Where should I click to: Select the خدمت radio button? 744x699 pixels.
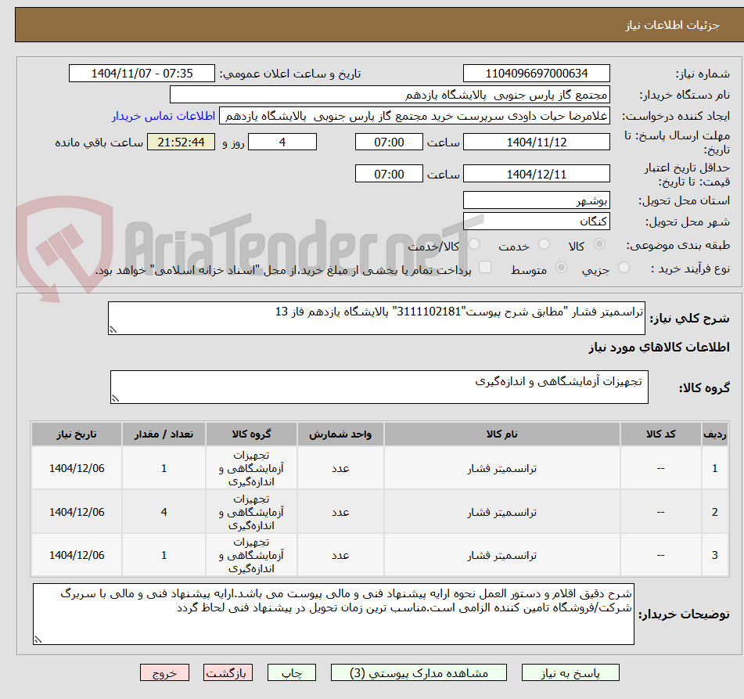coord(545,244)
